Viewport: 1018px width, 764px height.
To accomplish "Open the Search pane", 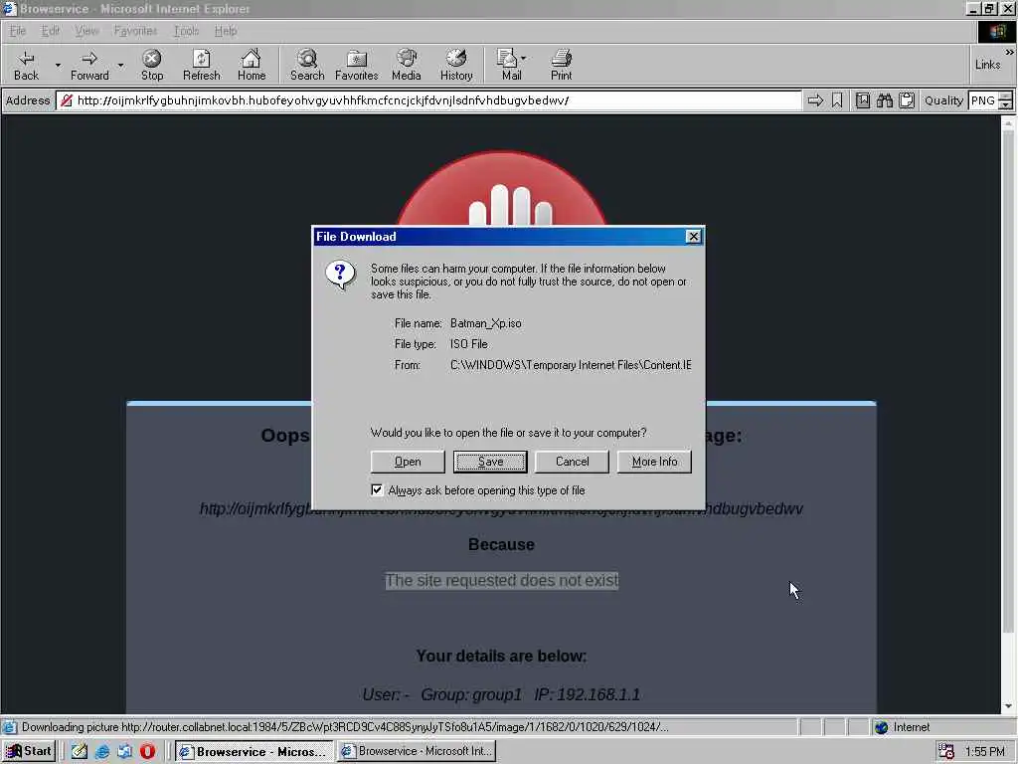I will [307, 65].
